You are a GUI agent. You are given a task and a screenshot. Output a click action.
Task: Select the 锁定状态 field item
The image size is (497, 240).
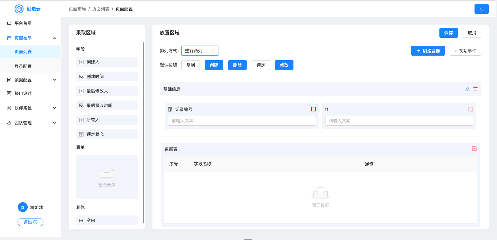(107, 134)
